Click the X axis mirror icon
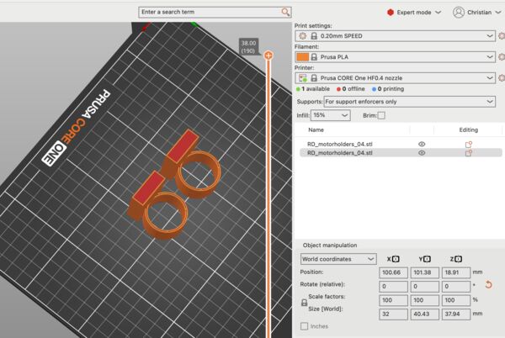Viewport: 505px width, 338px height. coord(396,259)
